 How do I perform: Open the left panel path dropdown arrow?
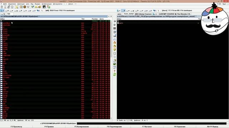[1, 17]
